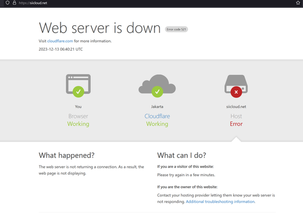Click the padlock site security icon
Image resolution: width=303 pixels, height=223 pixels.
pyautogui.click(x=15, y=3)
